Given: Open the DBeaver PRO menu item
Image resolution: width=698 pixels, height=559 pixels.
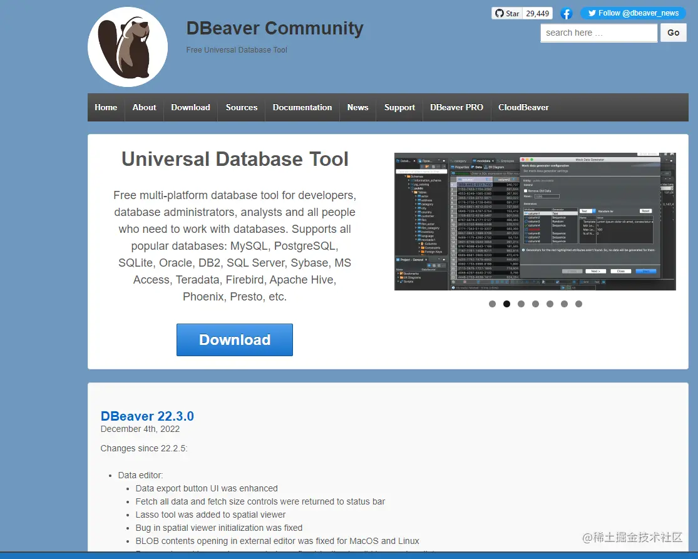Looking at the screenshot, I should click(x=457, y=107).
